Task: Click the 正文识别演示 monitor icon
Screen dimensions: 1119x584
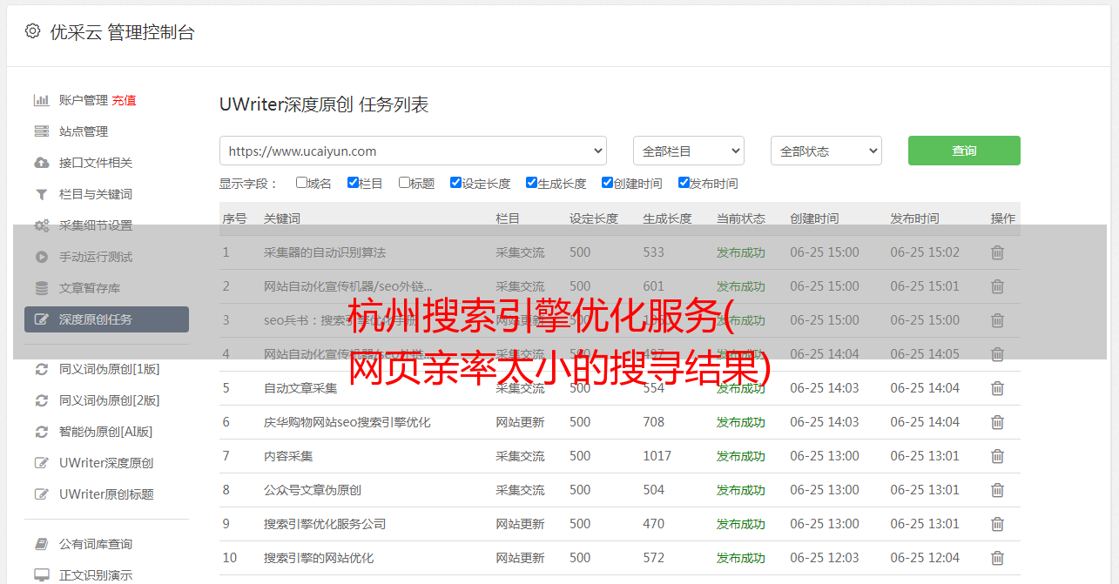Action: (x=41, y=575)
